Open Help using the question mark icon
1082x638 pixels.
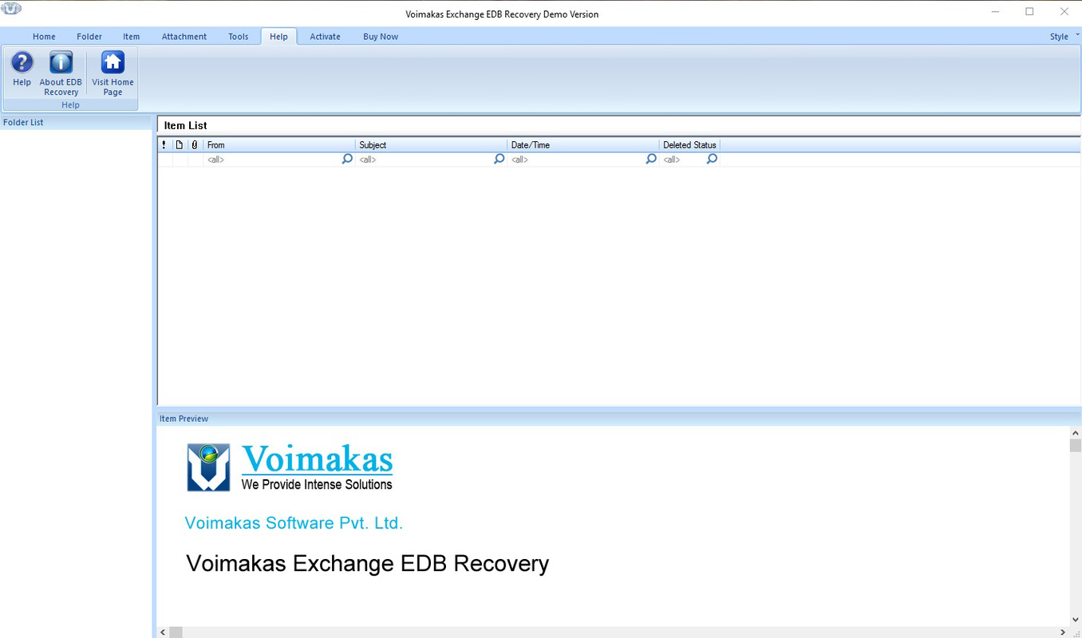(22, 62)
